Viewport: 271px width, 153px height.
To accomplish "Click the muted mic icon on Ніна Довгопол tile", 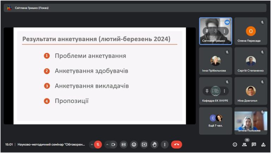I will [263, 82].
